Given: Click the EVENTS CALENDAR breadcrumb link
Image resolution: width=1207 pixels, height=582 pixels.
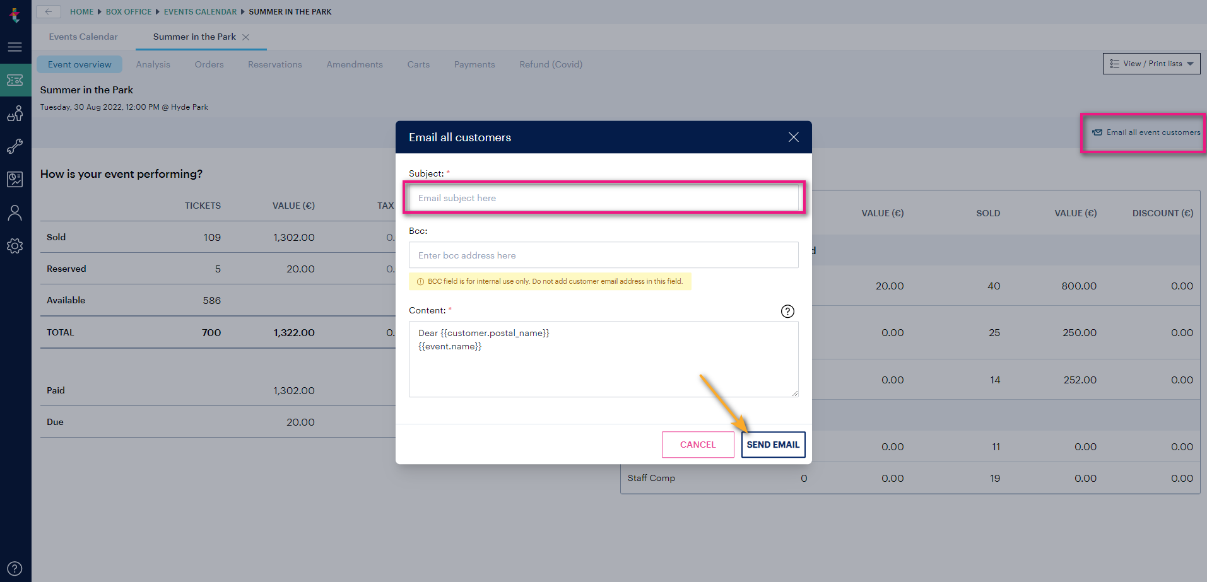Looking at the screenshot, I should tap(200, 11).
